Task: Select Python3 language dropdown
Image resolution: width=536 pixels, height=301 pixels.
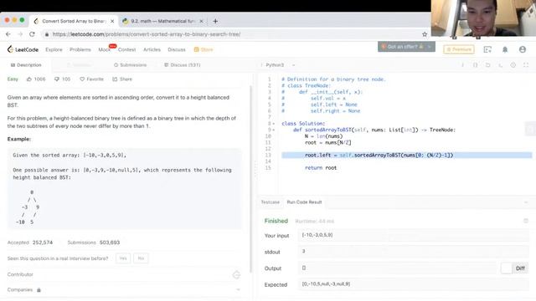Action: point(281,65)
